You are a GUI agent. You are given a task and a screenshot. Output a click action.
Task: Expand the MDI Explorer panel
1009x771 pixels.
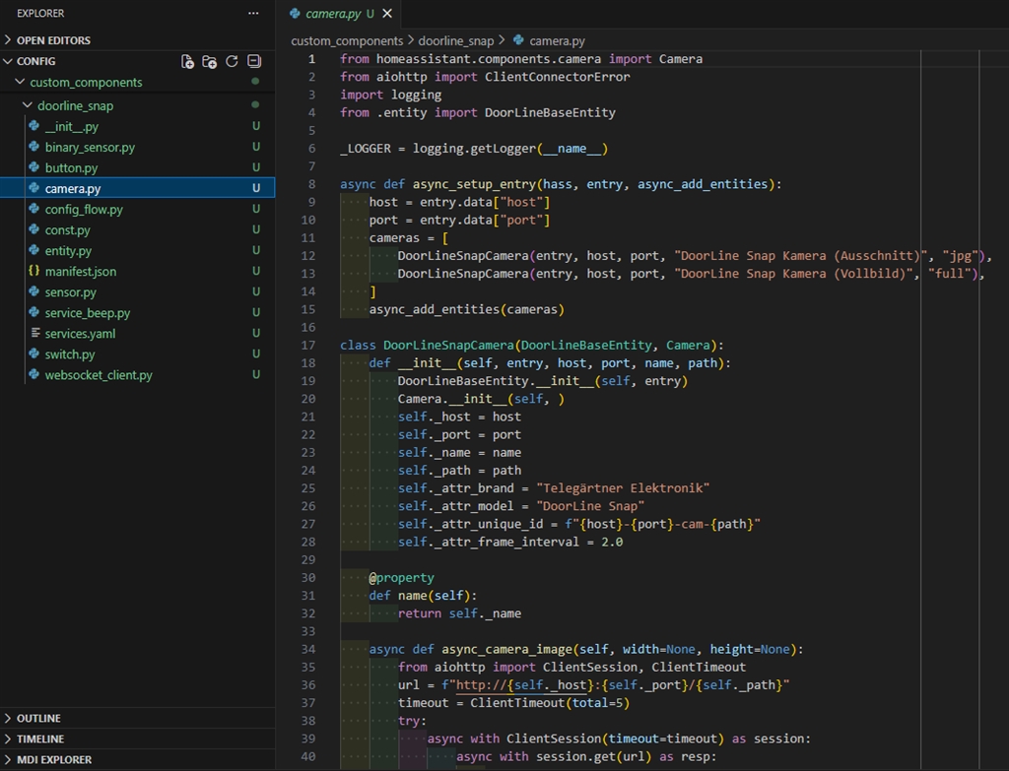point(54,760)
